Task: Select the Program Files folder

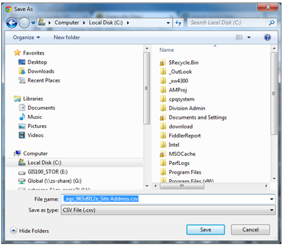Action: tap(185, 172)
